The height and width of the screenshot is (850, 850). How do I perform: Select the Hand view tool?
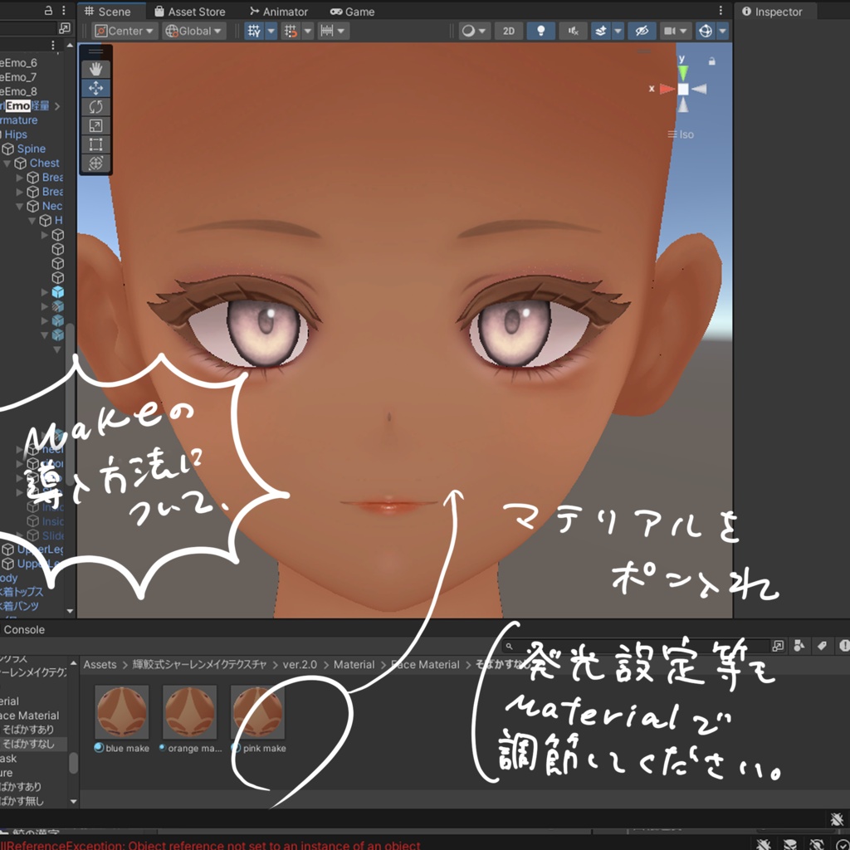tap(96, 69)
